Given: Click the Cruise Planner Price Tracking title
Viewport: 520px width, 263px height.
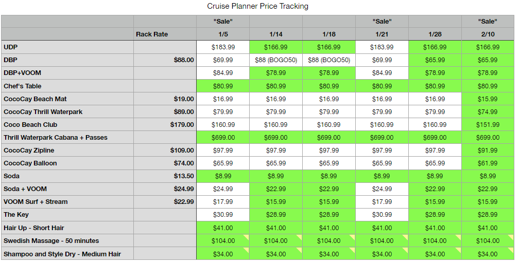Looking at the screenshot, I should pyautogui.click(x=257, y=6).
